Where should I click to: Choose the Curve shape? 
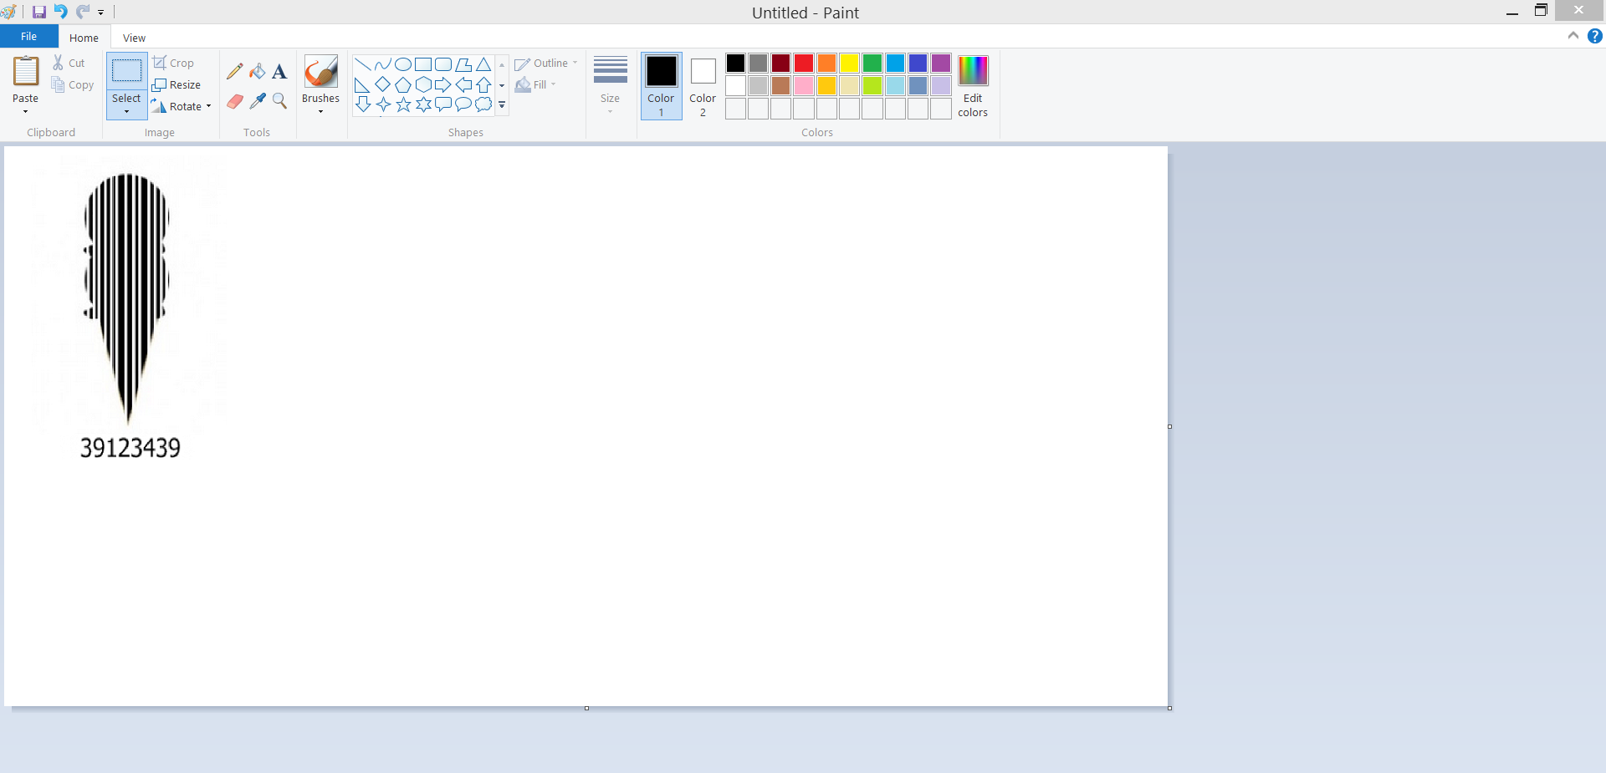[382, 64]
